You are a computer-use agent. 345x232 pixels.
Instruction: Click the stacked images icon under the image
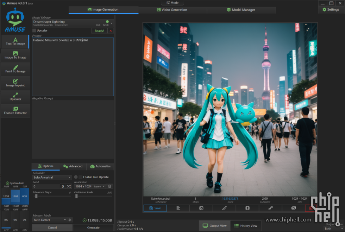coord(294,208)
